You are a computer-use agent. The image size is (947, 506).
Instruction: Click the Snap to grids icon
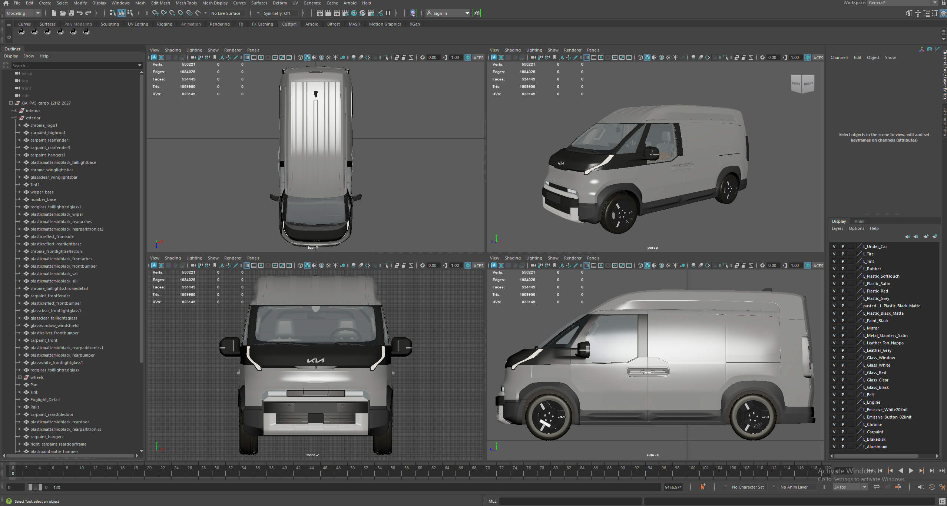point(155,13)
